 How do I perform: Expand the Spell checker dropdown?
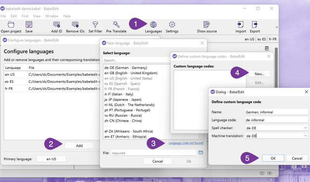point(276,128)
